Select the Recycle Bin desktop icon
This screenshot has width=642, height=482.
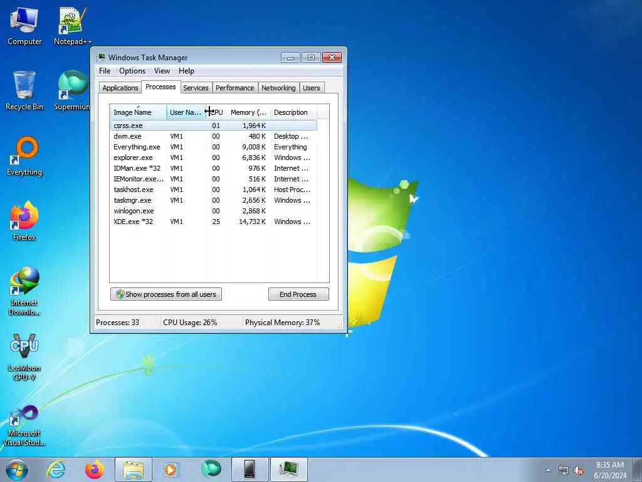[24, 90]
